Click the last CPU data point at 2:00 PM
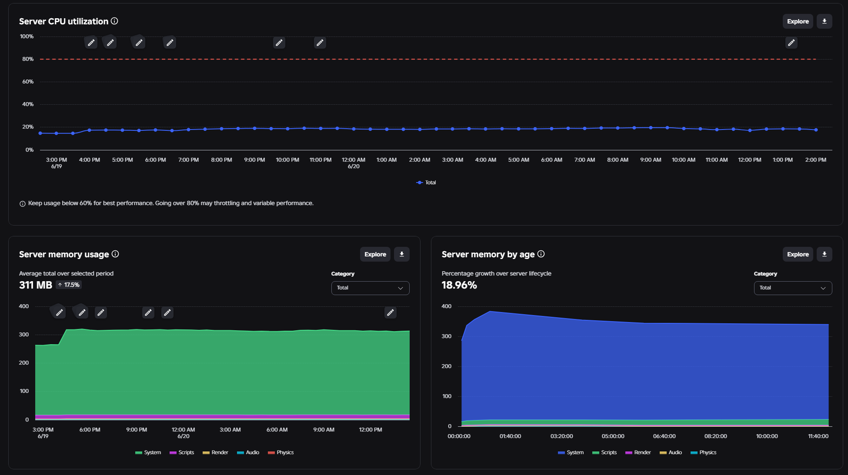Screen dimensions: 848x475 816,130
